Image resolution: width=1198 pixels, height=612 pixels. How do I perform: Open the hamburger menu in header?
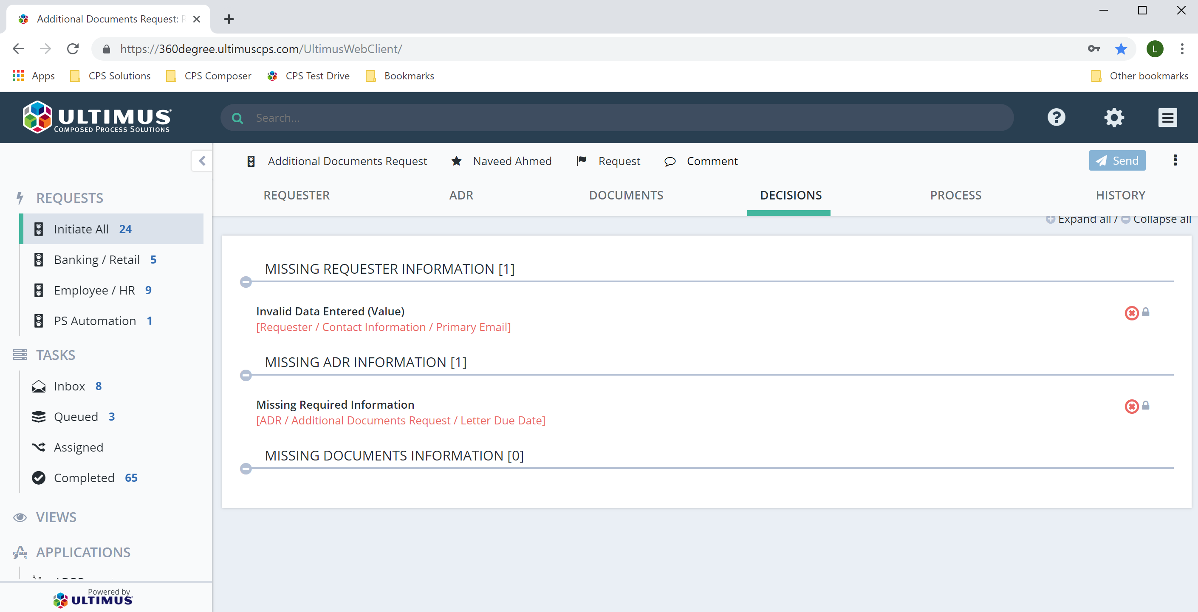1167,118
